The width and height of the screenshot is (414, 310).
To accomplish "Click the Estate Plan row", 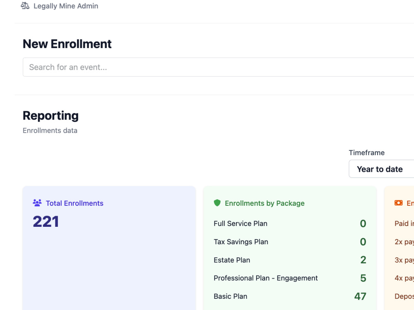I will pos(290,260).
